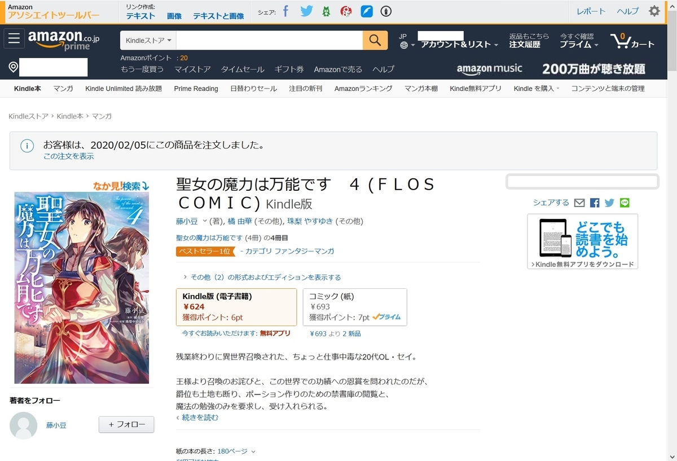Click the info icon in order notice

click(x=27, y=146)
